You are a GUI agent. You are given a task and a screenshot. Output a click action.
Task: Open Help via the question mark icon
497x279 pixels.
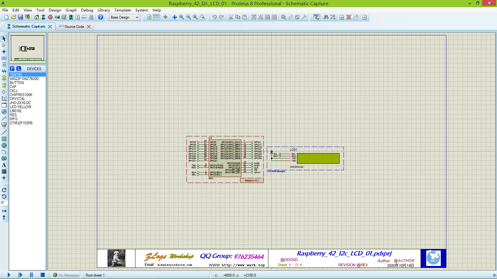pyautogui.click(x=100, y=17)
